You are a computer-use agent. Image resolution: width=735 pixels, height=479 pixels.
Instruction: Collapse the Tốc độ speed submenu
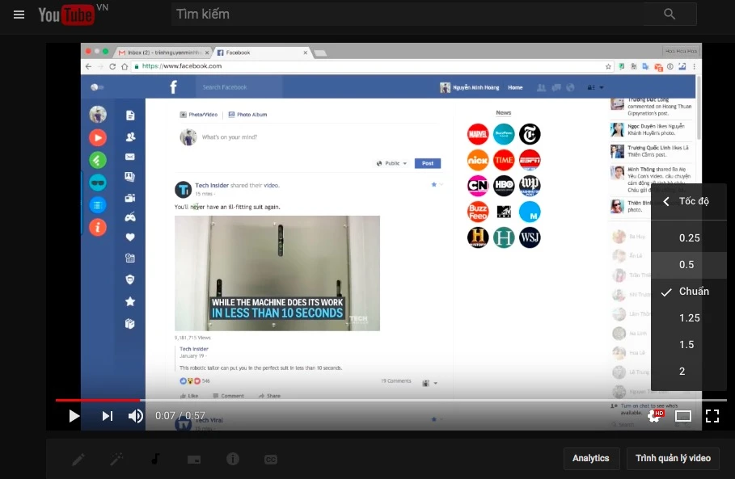click(x=665, y=201)
